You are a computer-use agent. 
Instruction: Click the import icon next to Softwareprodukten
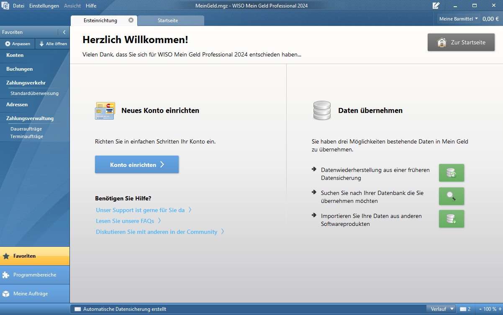click(451, 218)
